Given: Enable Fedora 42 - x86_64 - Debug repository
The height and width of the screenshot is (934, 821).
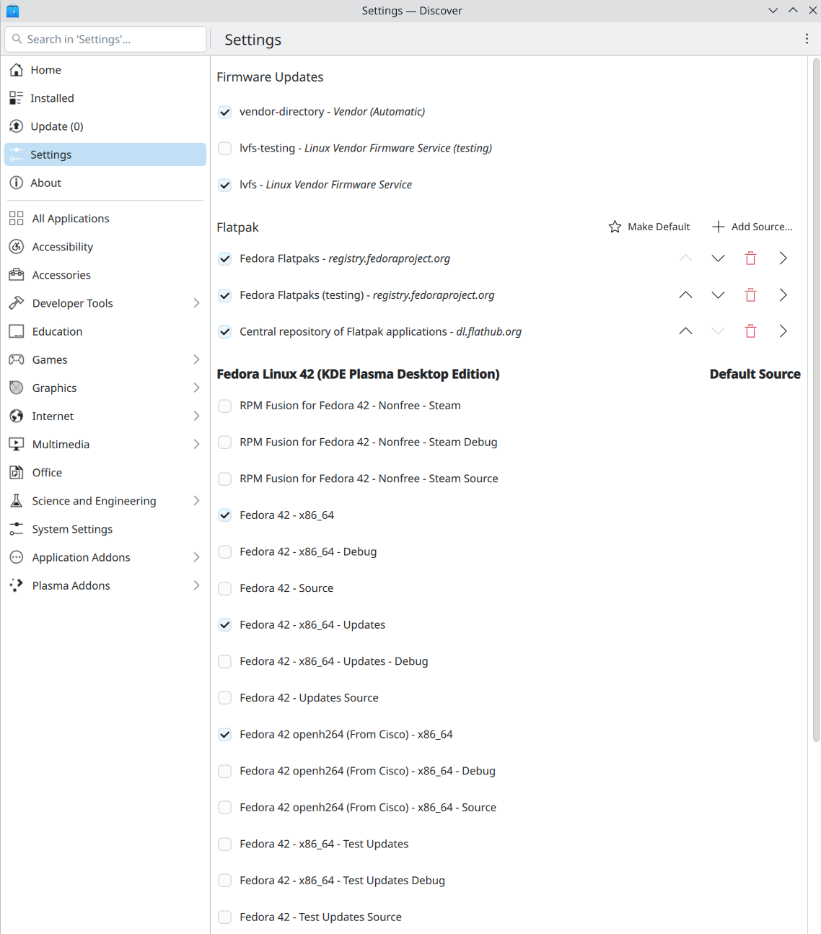Looking at the screenshot, I should coord(225,552).
